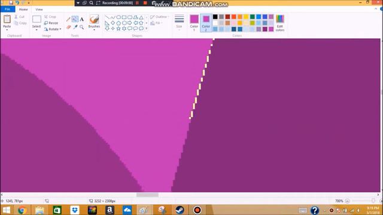Open the Rotate dropdown

click(x=53, y=29)
